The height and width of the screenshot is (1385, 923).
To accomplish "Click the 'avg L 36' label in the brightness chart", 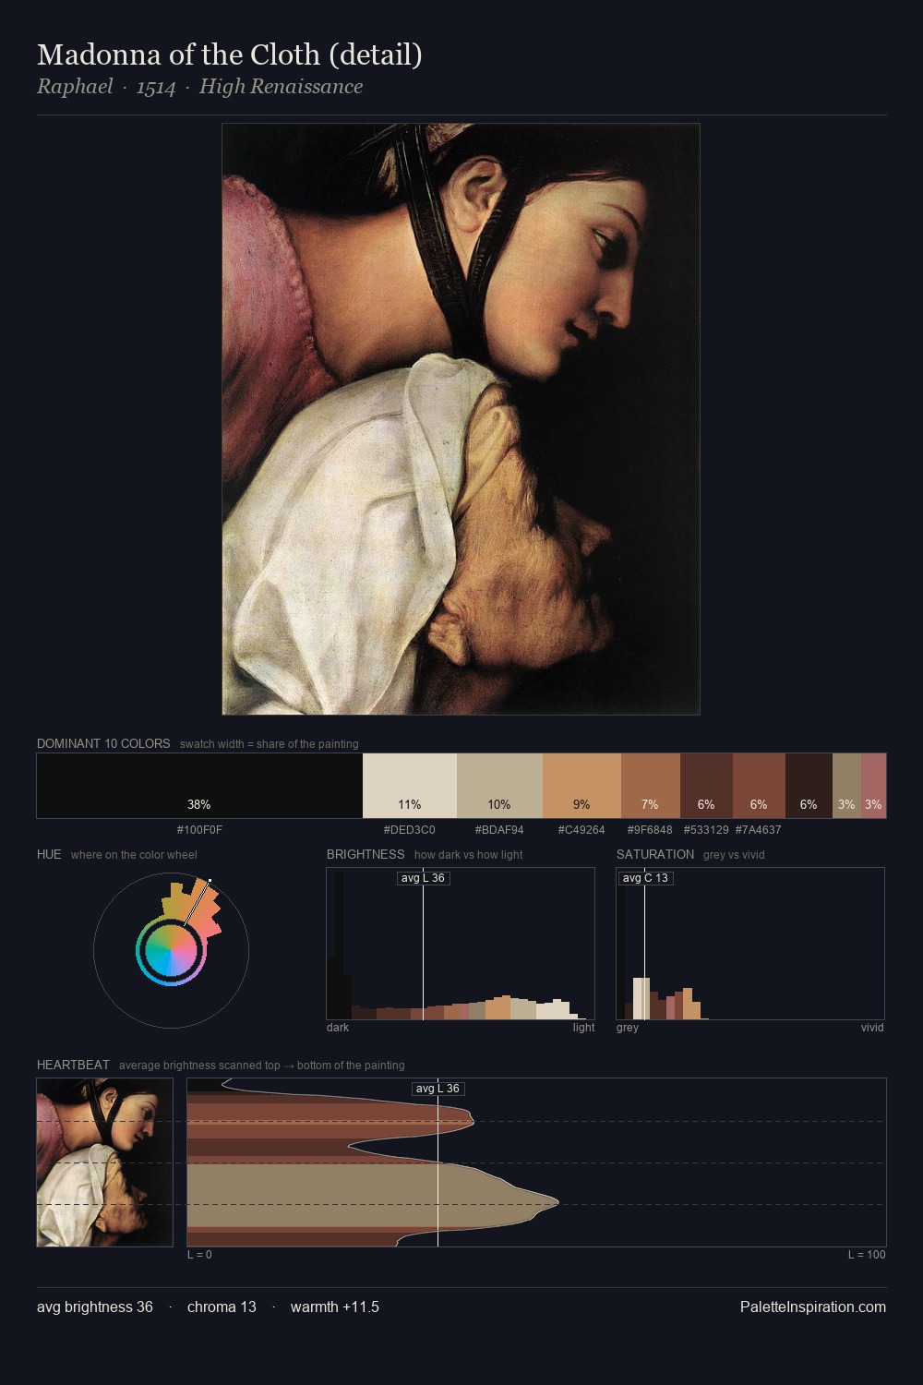I will click(x=423, y=878).
